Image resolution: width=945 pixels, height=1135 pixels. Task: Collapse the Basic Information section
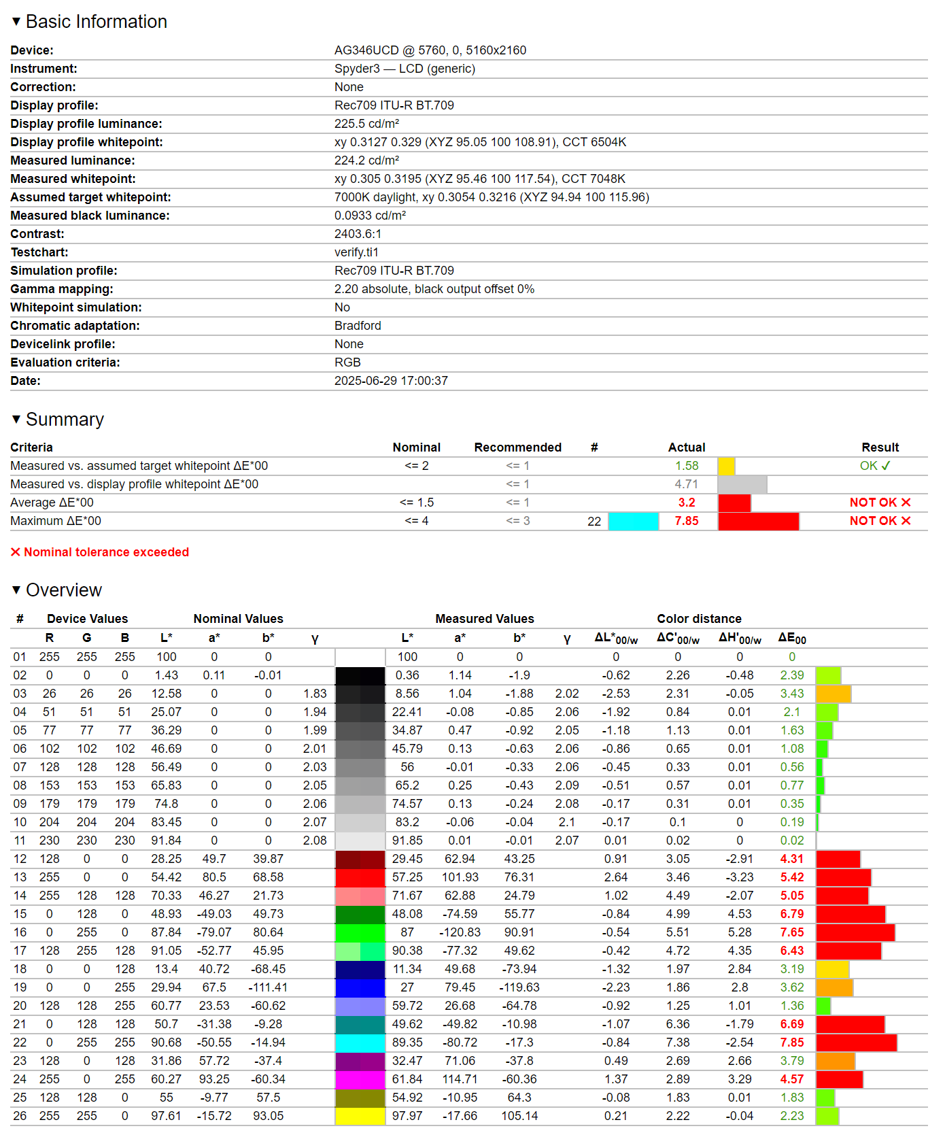[16, 22]
